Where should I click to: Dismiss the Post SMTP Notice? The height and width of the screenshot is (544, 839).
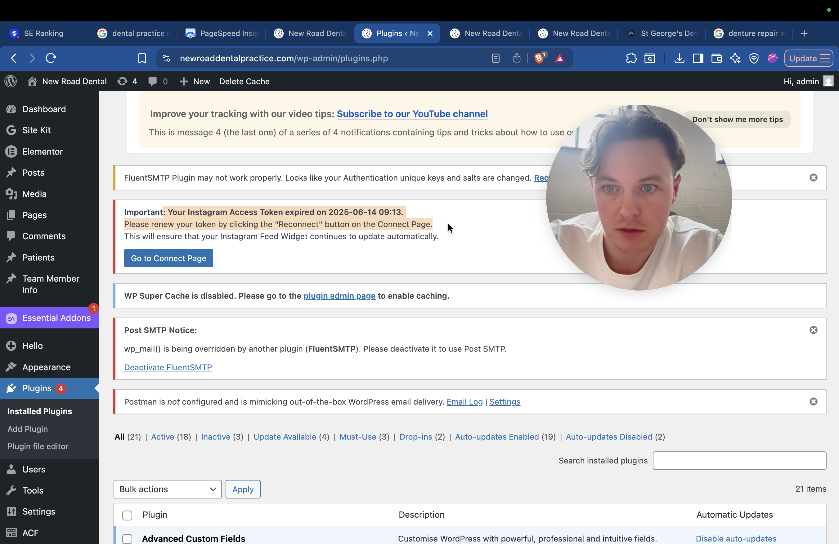[x=813, y=330]
